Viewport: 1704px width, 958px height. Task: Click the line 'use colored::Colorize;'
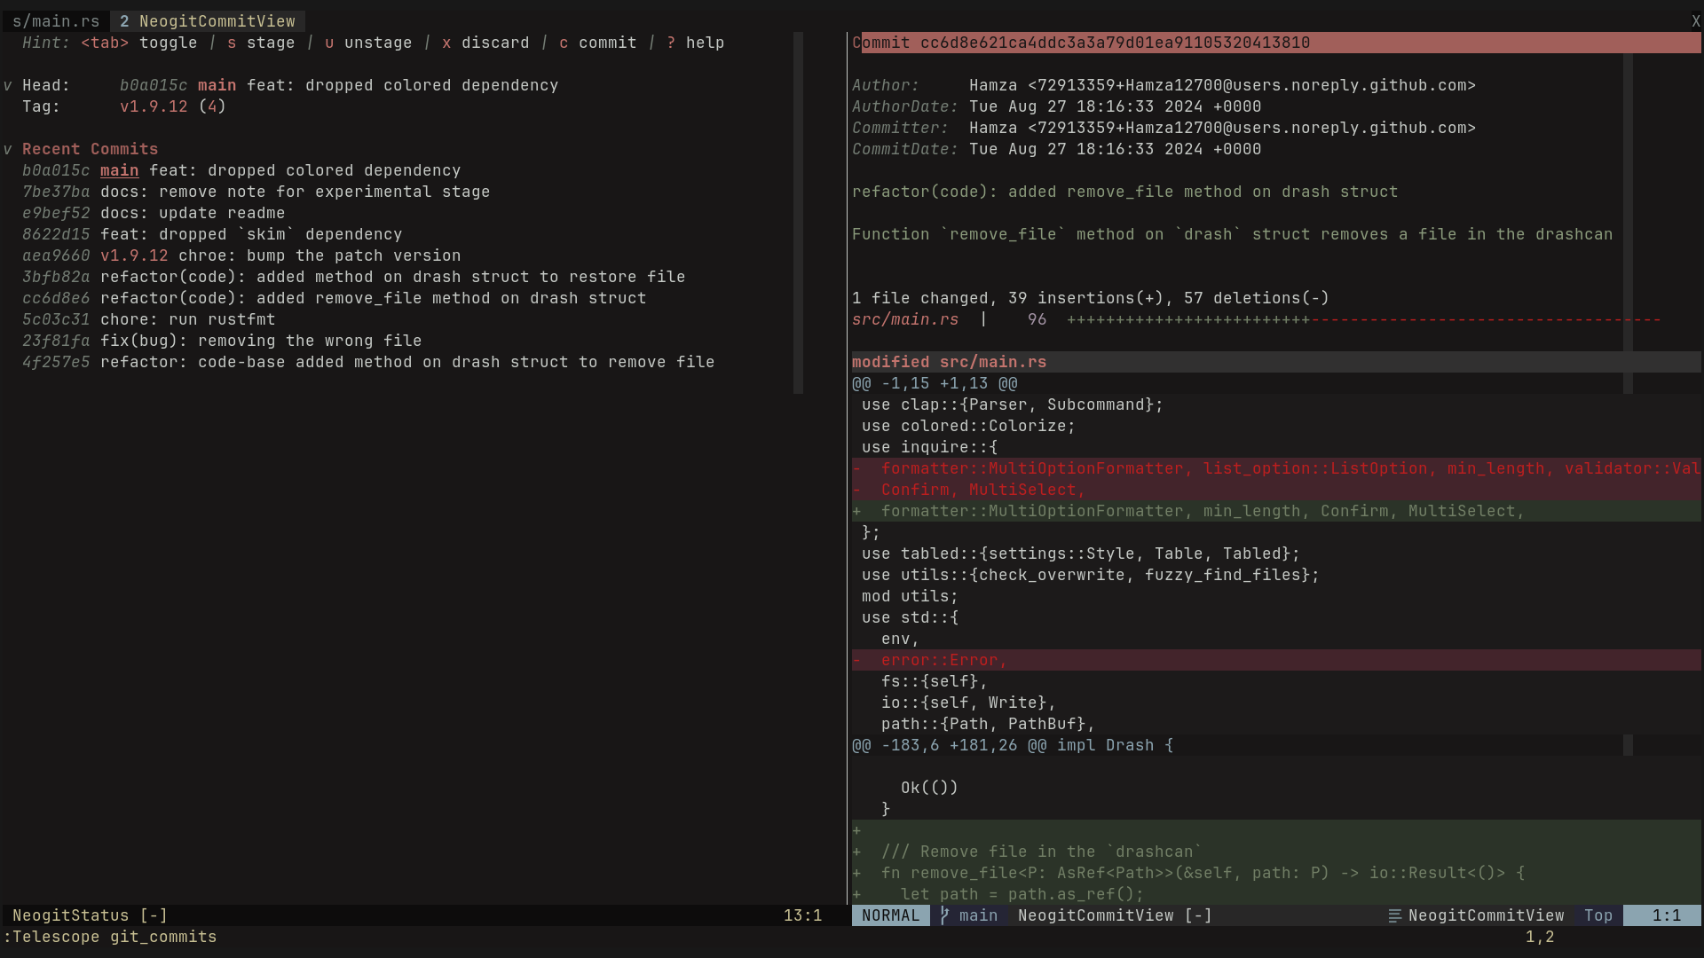(x=968, y=426)
